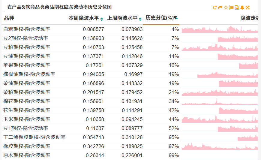Click the save-as-image icon

pyautogui.click(x=237, y=8)
